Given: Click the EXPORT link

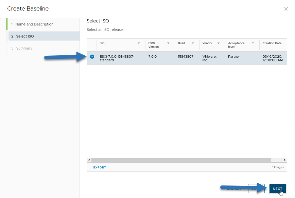Looking at the screenshot, I should (100, 167).
